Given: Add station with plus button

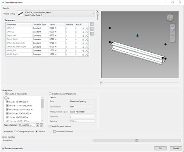Looking at the screenshot, I should (x=37, y=125).
